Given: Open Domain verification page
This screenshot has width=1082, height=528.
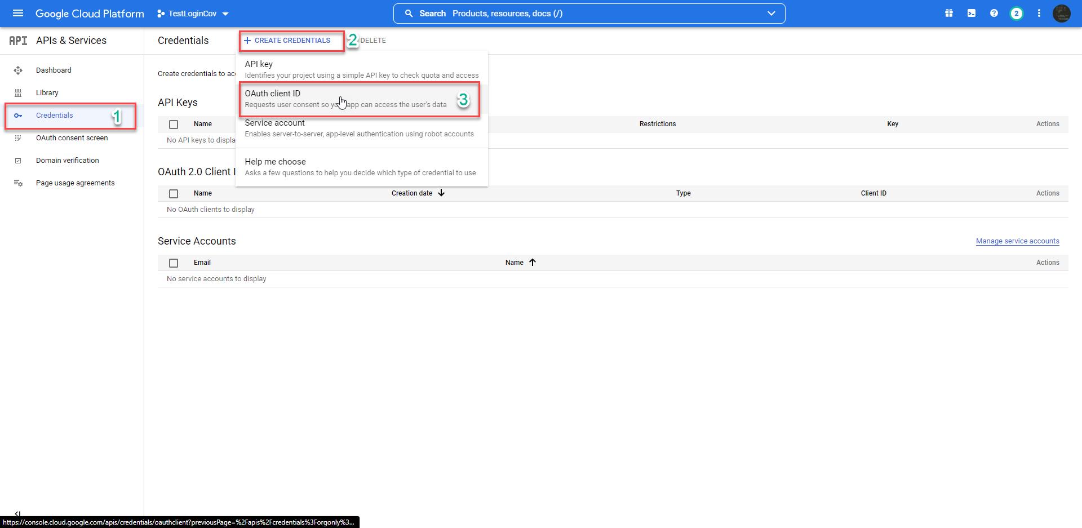Looking at the screenshot, I should pos(68,161).
